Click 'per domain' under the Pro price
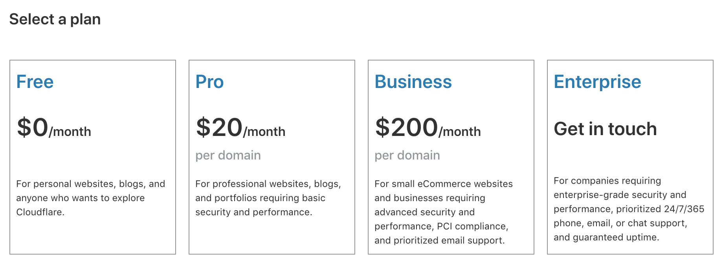Screen dimensions: 723x264 (228, 155)
